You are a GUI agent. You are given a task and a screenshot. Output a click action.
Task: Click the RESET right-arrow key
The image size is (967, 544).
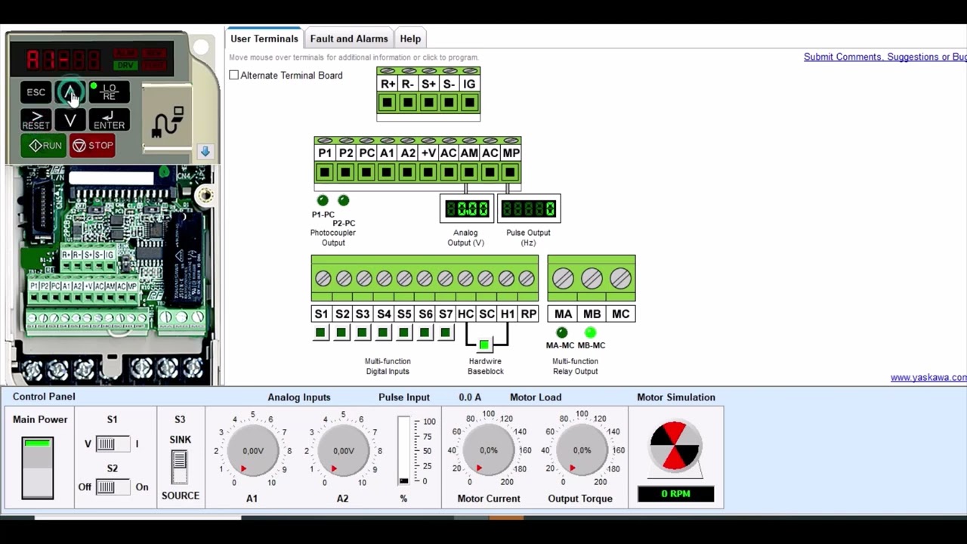click(x=36, y=120)
